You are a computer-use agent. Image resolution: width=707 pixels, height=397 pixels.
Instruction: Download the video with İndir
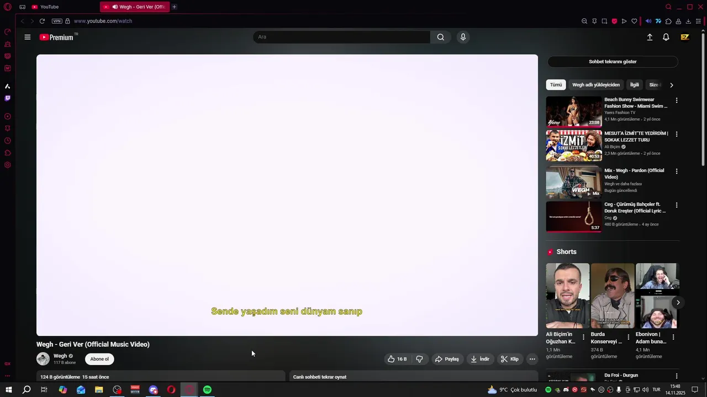pyautogui.click(x=479, y=359)
